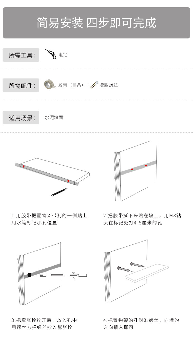This screenshot has width=193, height=344.
Task: Select the 所需工具 label
Action: click(x=21, y=55)
